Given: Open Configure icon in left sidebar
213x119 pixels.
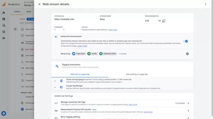Looking at the screenshot, I should (x=4, y=38).
